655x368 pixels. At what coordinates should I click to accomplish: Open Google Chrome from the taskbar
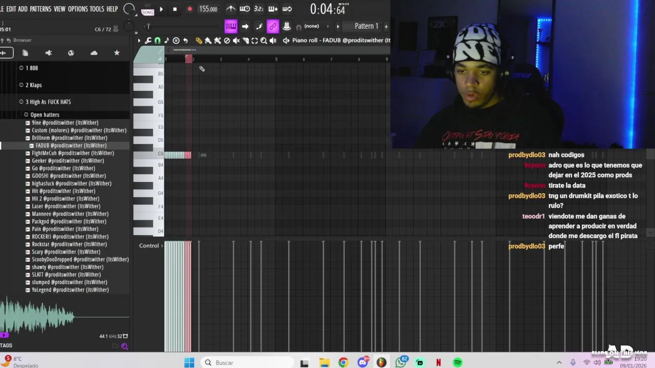pyautogui.click(x=343, y=362)
